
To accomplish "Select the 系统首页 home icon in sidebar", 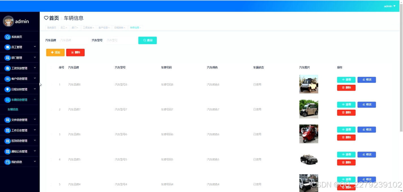I will click(x=7, y=37).
